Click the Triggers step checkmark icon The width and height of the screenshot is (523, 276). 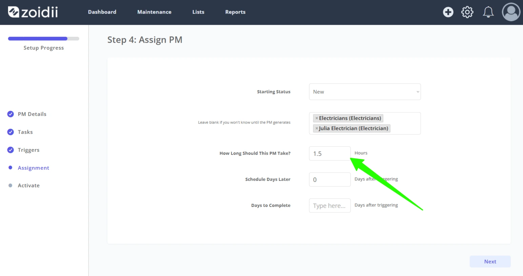pyautogui.click(x=11, y=150)
